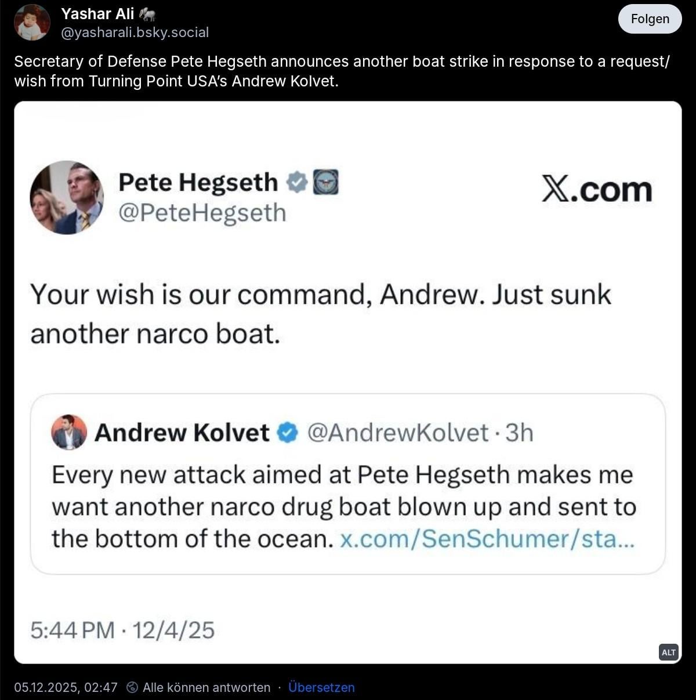Viewport: 696px width, 700px height.
Task: Open "Alle können antworten" reply settings
Action: pyautogui.click(x=206, y=687)
